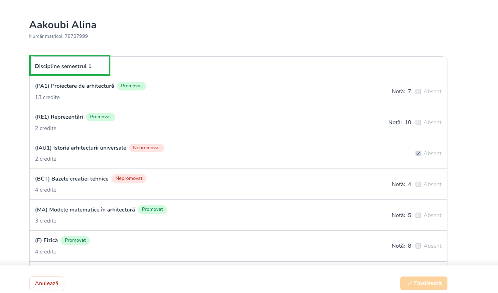498x293 pixels.
Task: Enable Absent checkbox for Bazele creației tehnice
Action: click(418, 184)
